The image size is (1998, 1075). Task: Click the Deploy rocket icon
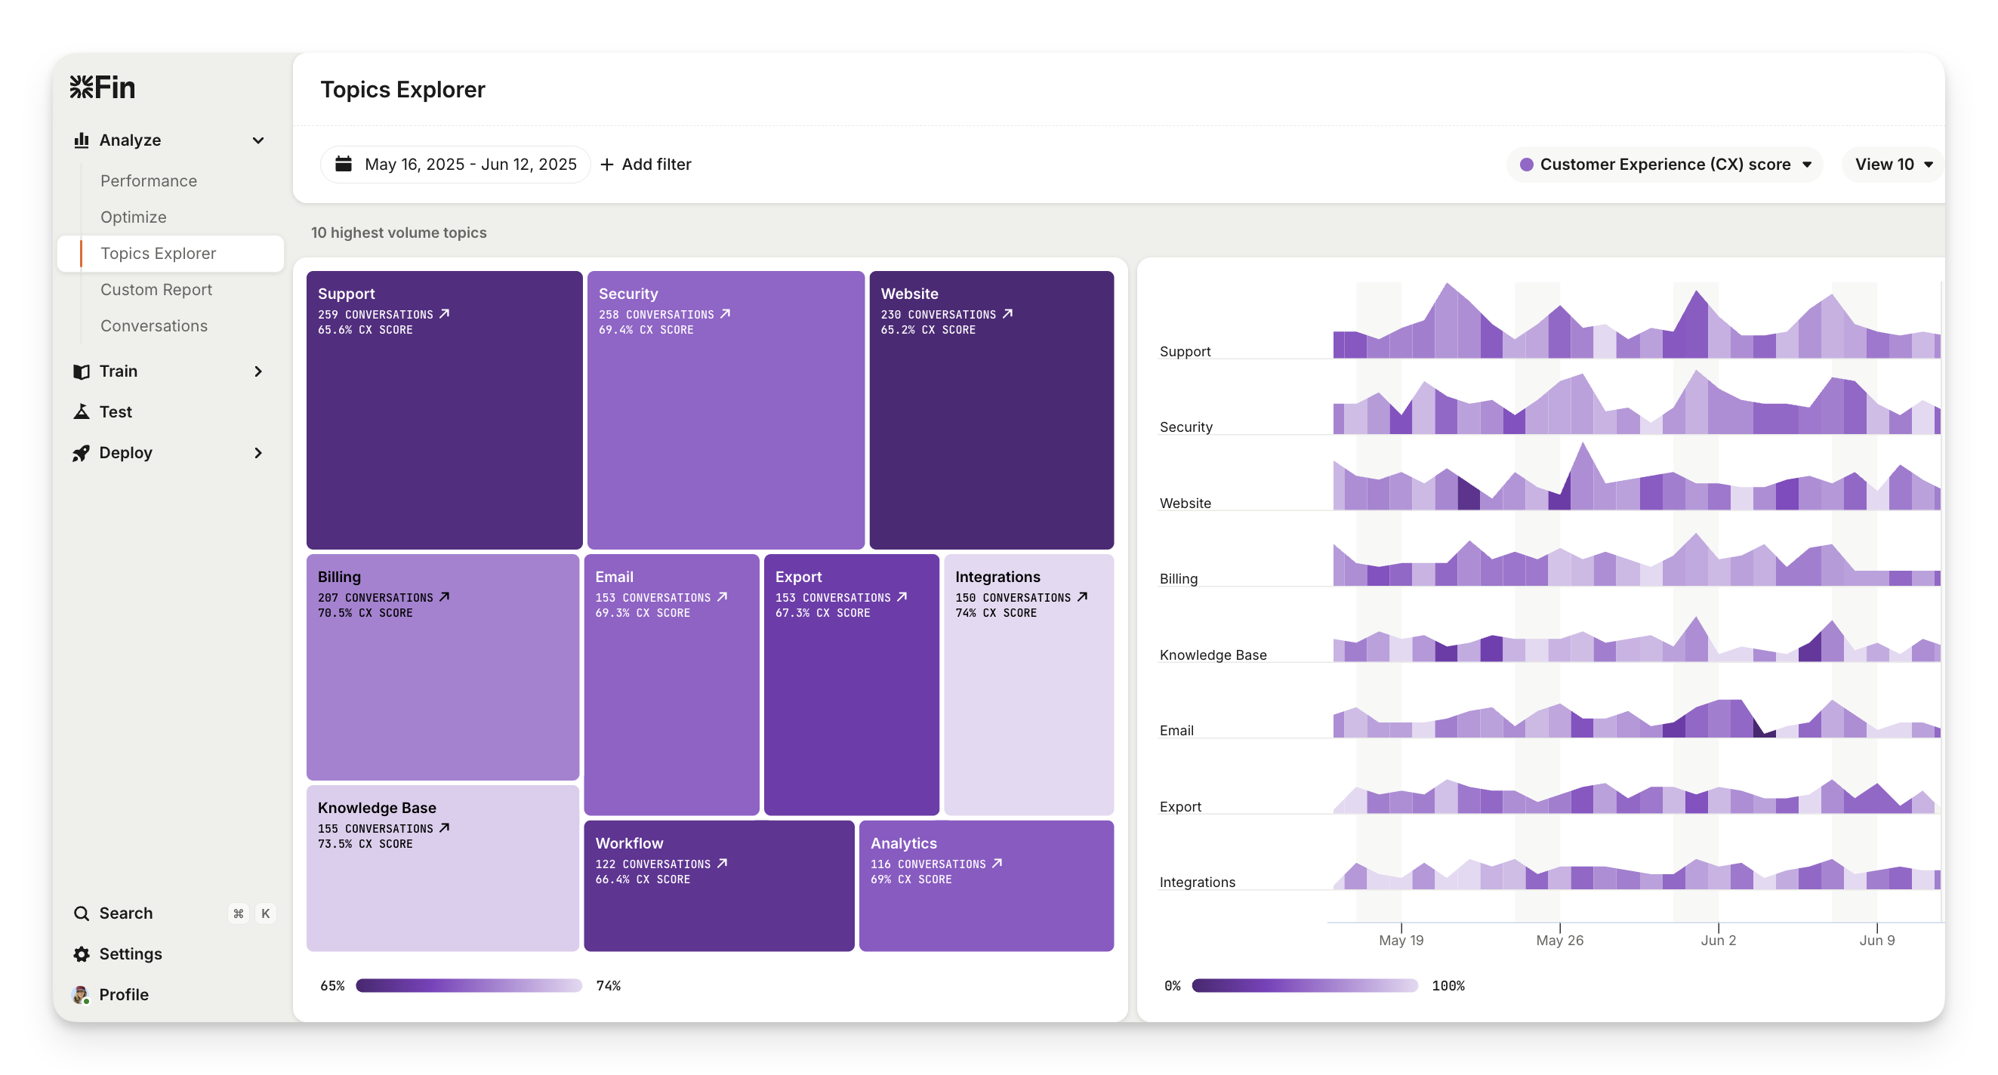pos(82,453)
